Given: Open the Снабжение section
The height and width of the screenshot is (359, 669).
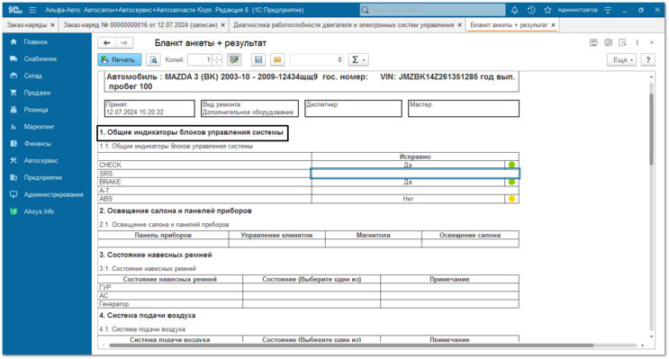Looking at the screenshot, I should click(41, 58).
